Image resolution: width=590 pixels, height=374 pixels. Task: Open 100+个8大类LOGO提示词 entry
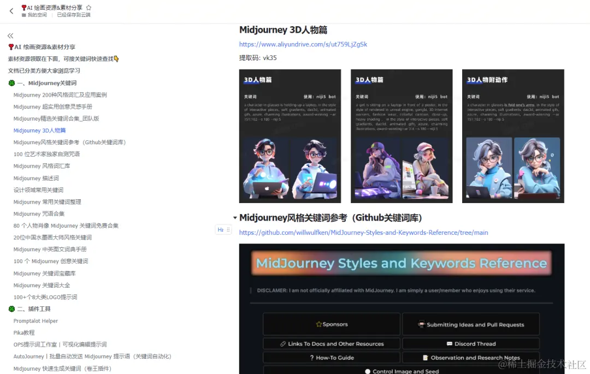45,297
